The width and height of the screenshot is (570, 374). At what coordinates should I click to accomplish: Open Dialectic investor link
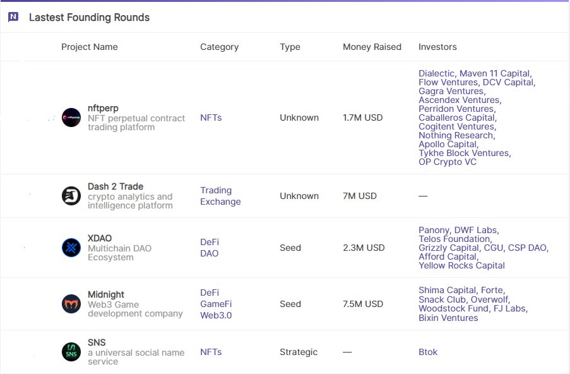[436, 73]
